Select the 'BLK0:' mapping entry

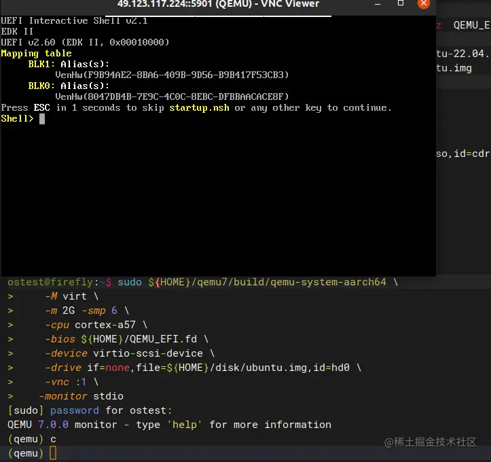(x=41, y=86)
